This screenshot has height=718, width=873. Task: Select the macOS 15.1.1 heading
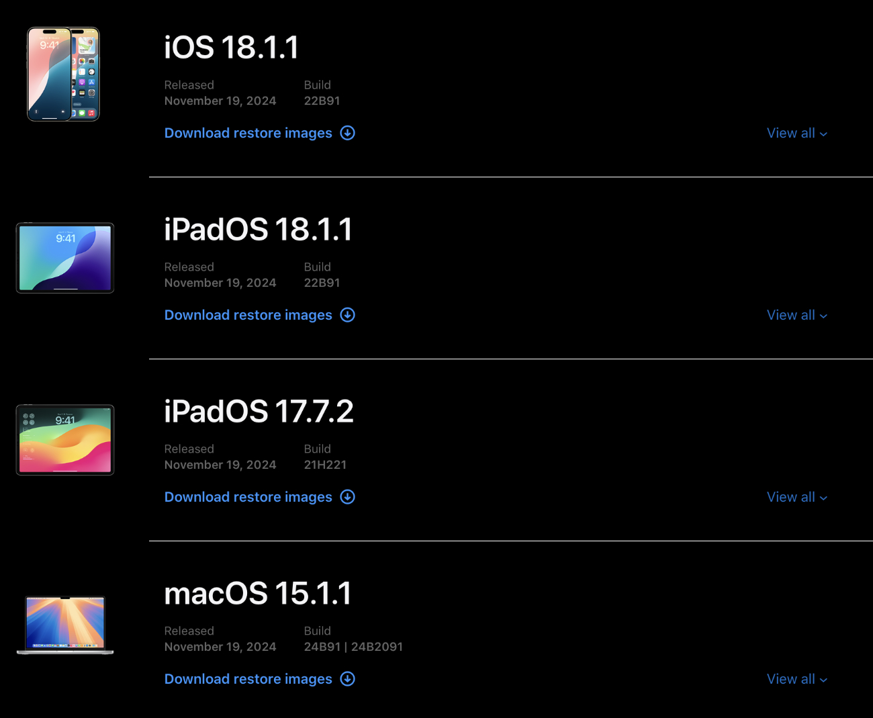point(257,593)
